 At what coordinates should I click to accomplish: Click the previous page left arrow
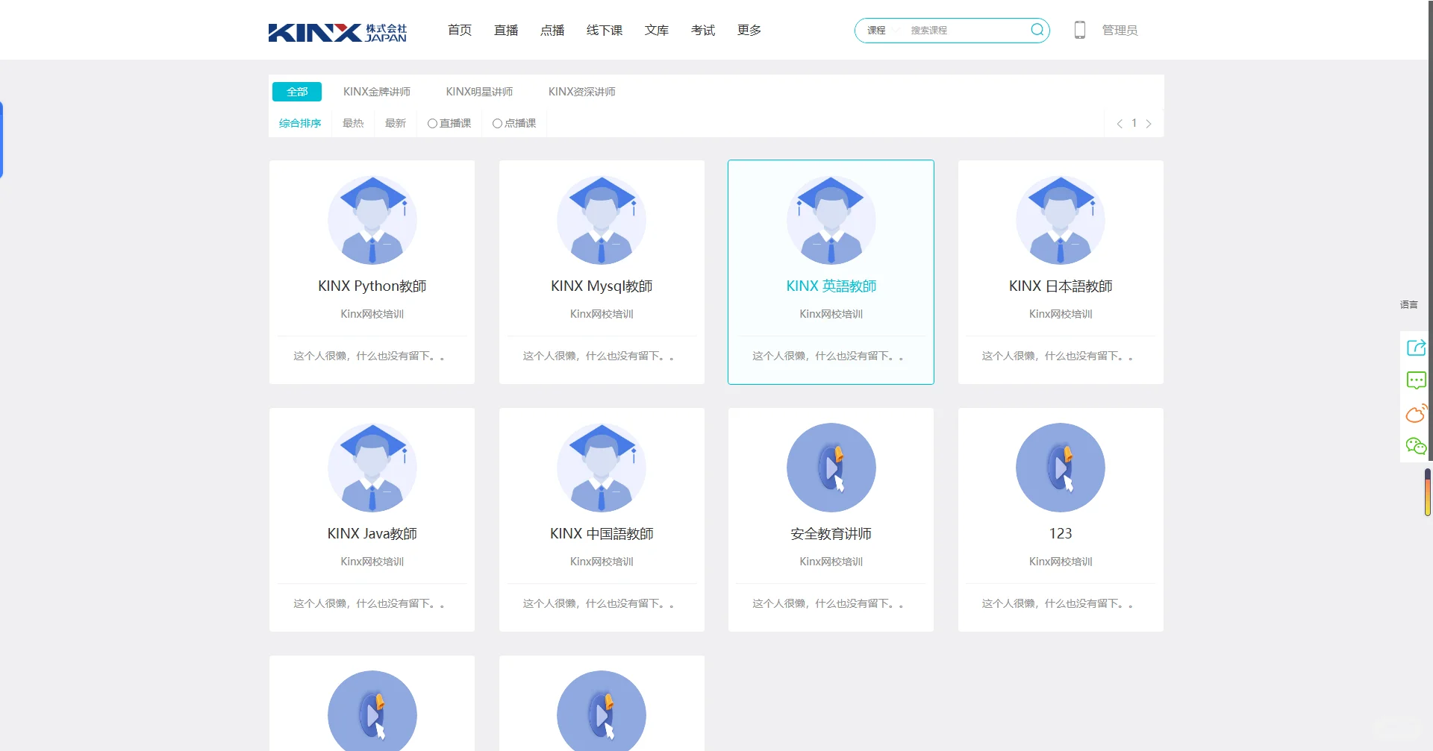pos(1120,123)
